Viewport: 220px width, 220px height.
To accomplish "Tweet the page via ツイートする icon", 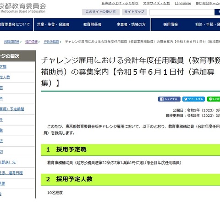I will coord(193,99).
